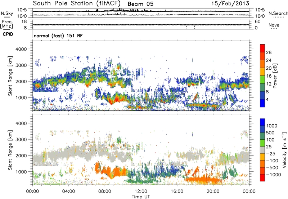Click the 'Velocity [m s-1]' colorbar label
The image size is (288, 199).
point(284,150)
